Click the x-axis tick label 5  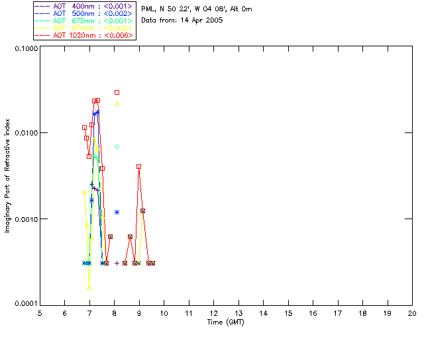(40, 313)
